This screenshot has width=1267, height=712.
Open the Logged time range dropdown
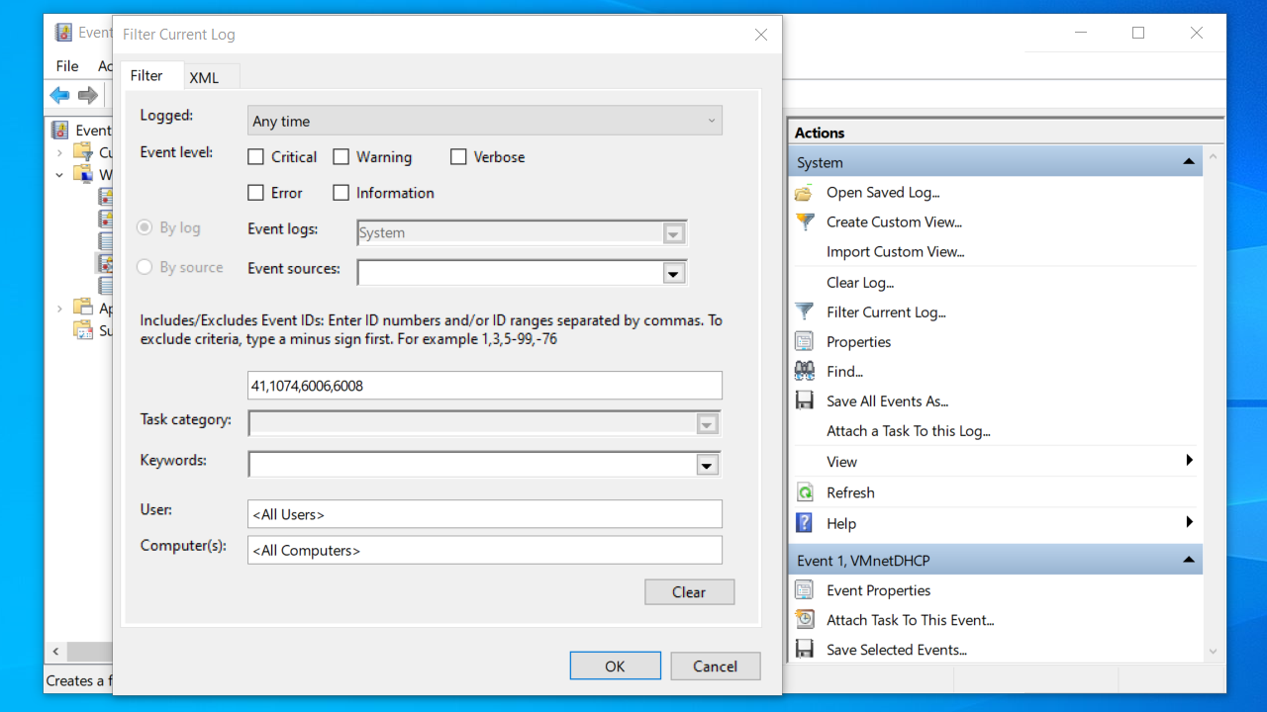click(x=484, y=121)
